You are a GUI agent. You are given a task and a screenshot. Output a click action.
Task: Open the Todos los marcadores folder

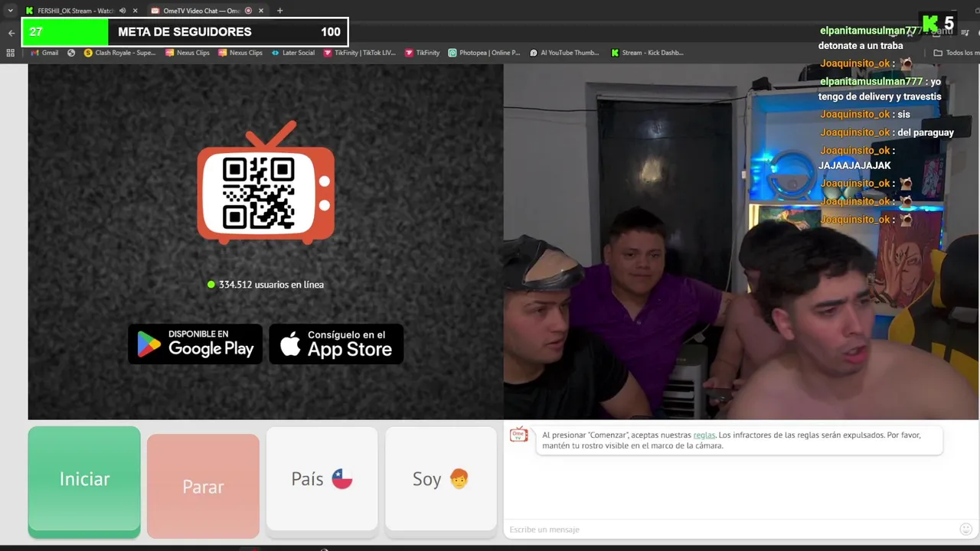(x=956, y=53)
